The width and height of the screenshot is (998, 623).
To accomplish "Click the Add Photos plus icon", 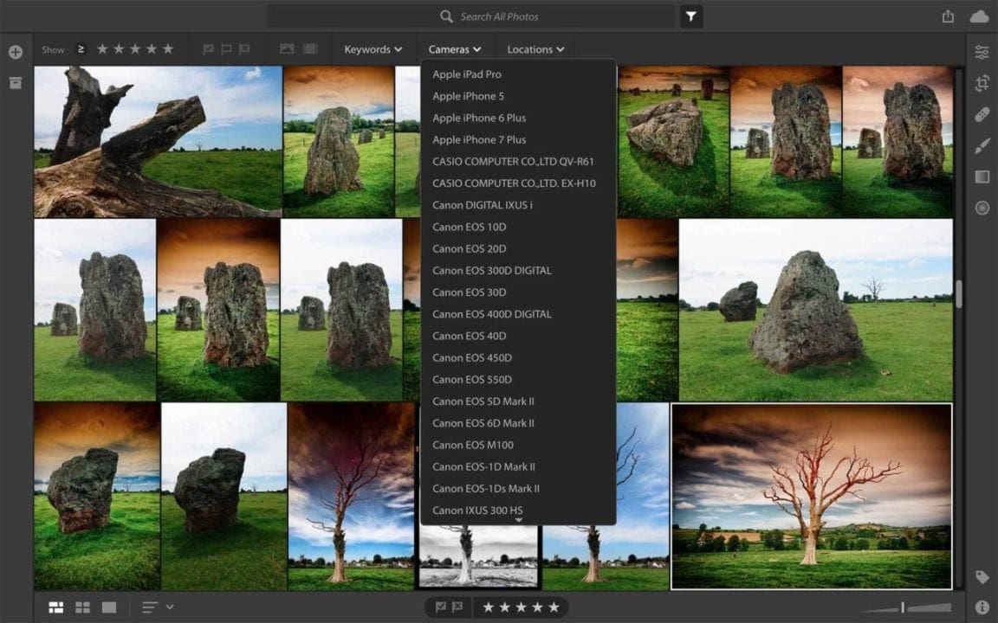I will tap(16, 52).
